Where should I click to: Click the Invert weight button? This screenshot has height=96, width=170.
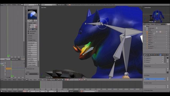[x=32, y=49]
